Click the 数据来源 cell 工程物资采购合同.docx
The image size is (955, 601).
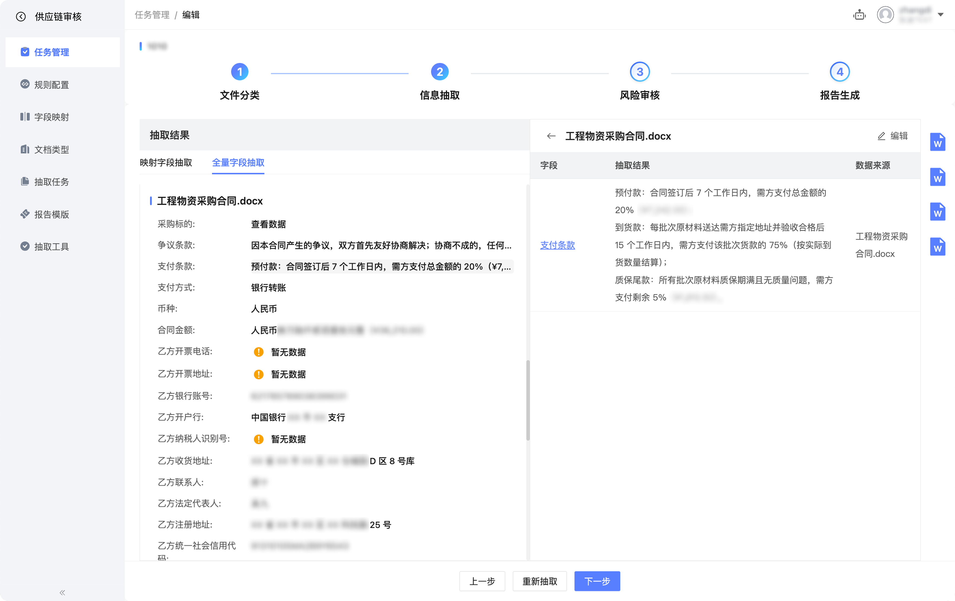(x=881, y=245)
